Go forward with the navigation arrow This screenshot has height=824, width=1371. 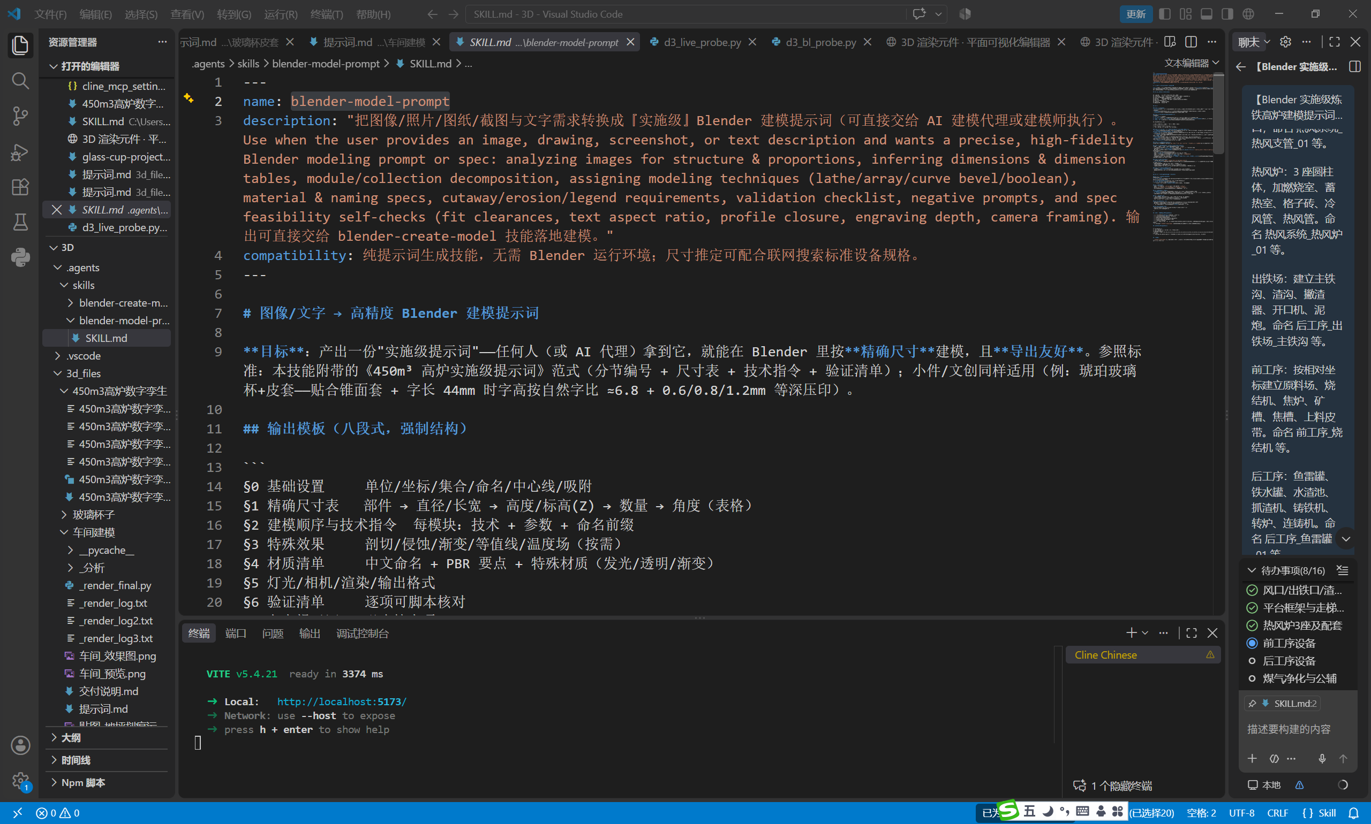454,14
